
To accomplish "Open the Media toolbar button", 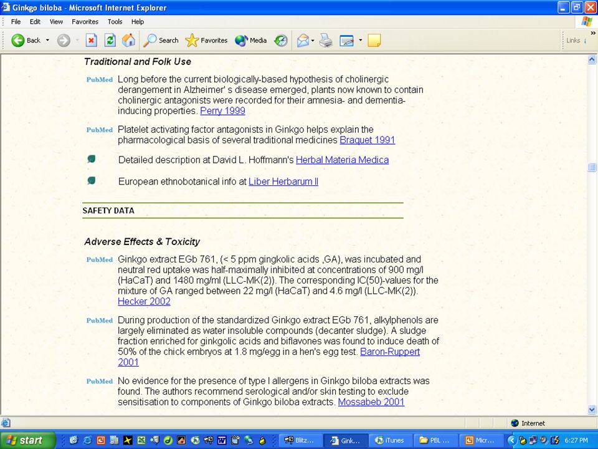I will pos(250,40).
